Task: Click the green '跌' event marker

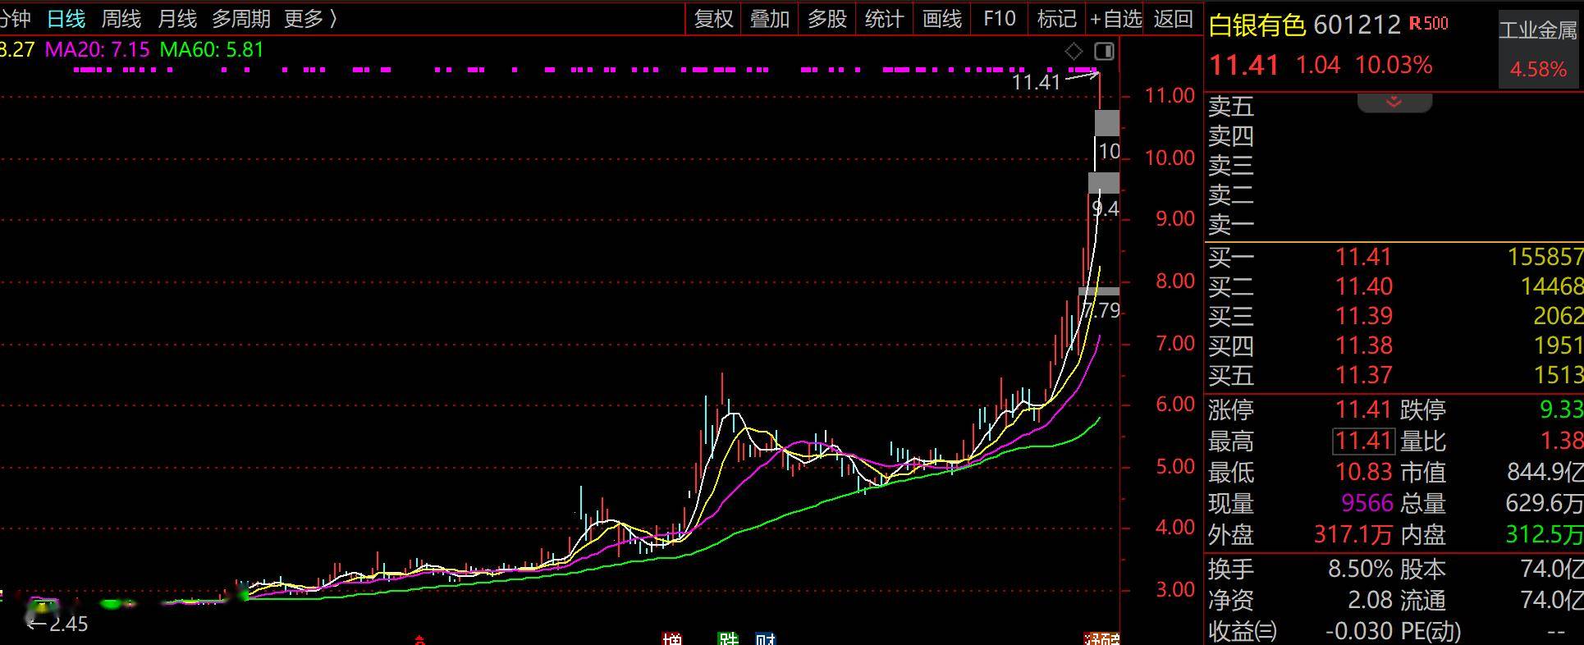Action: click(x=728, y=638)
